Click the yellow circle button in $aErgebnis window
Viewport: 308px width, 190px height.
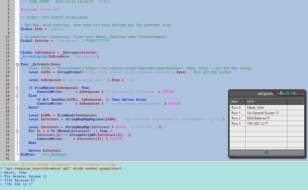point(281,93)
